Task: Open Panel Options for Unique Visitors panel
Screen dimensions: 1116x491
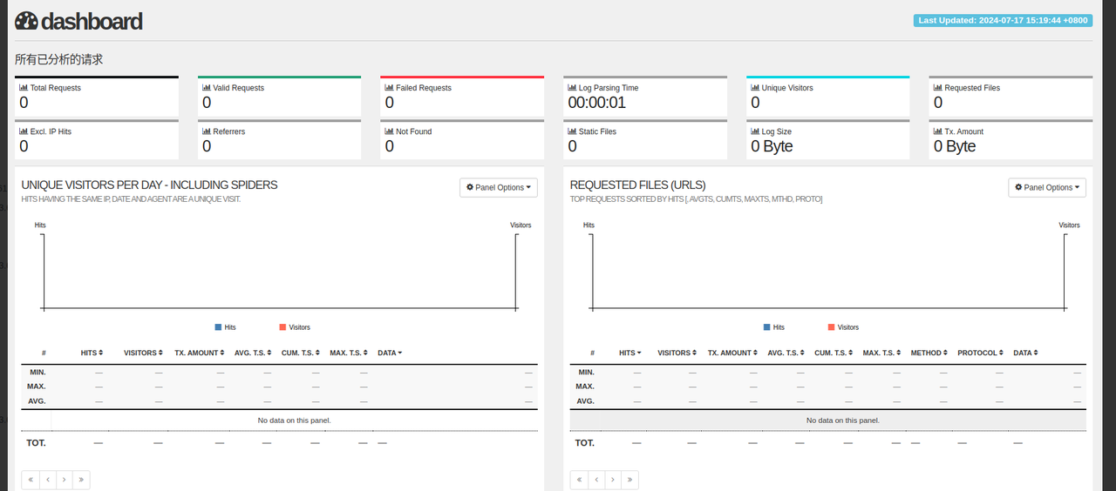Action: pyautogui.click(x=499, y=187)
